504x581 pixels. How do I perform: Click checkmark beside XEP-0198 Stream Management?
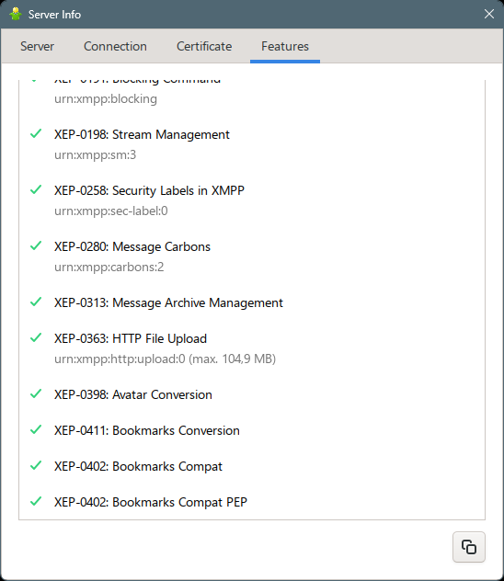point(36,133)
